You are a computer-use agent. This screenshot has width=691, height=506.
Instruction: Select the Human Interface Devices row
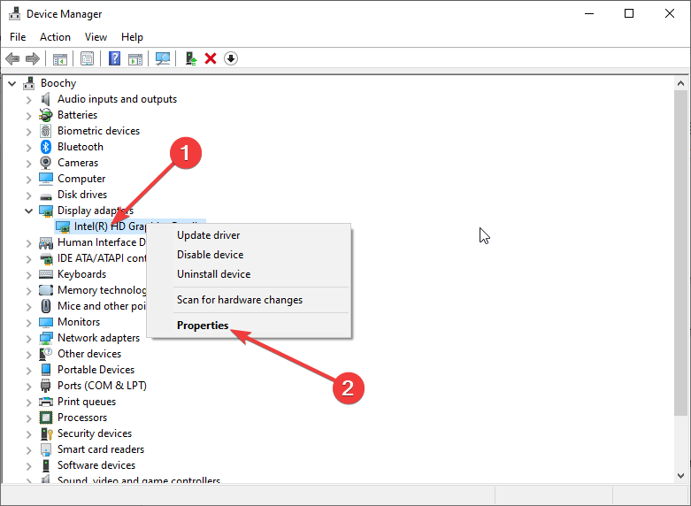(102, 242)
